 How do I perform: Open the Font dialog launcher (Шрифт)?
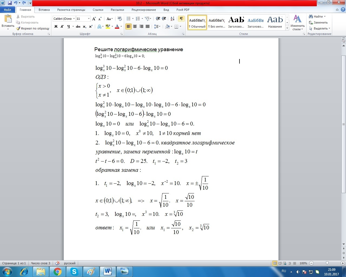click(121, 34)
